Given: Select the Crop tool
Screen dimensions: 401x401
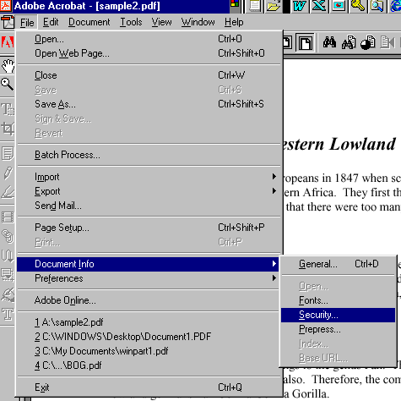Looking at the screenshot, I should pyautogui.click(x=8, y=129).
